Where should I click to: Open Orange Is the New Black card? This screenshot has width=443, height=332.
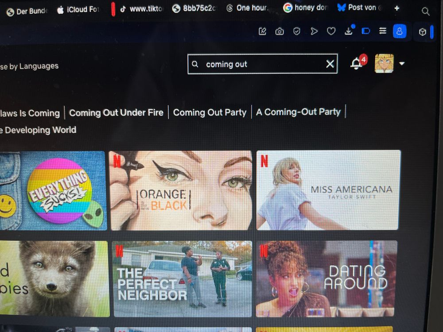coord(181,190)
